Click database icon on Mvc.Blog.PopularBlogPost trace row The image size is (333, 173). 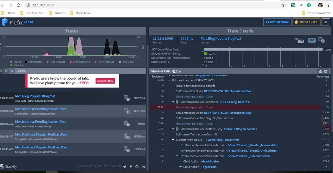pos(127,98)
